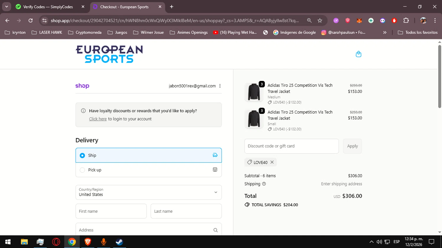Open the Animes Openings bookmarks folder

pyautogui.click(x=189, y=32)
